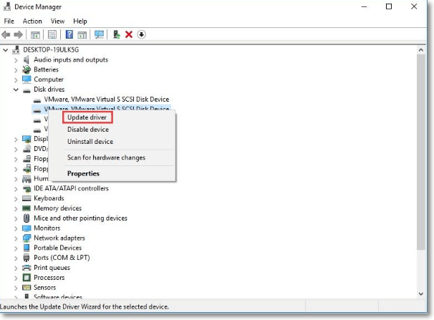Click the Monitors category icon

(x=26, y=228)
